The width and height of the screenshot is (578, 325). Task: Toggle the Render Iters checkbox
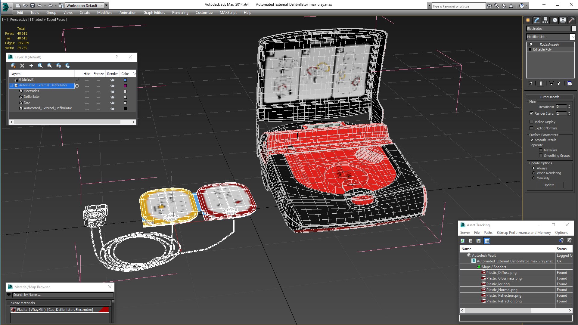point(532,113)
